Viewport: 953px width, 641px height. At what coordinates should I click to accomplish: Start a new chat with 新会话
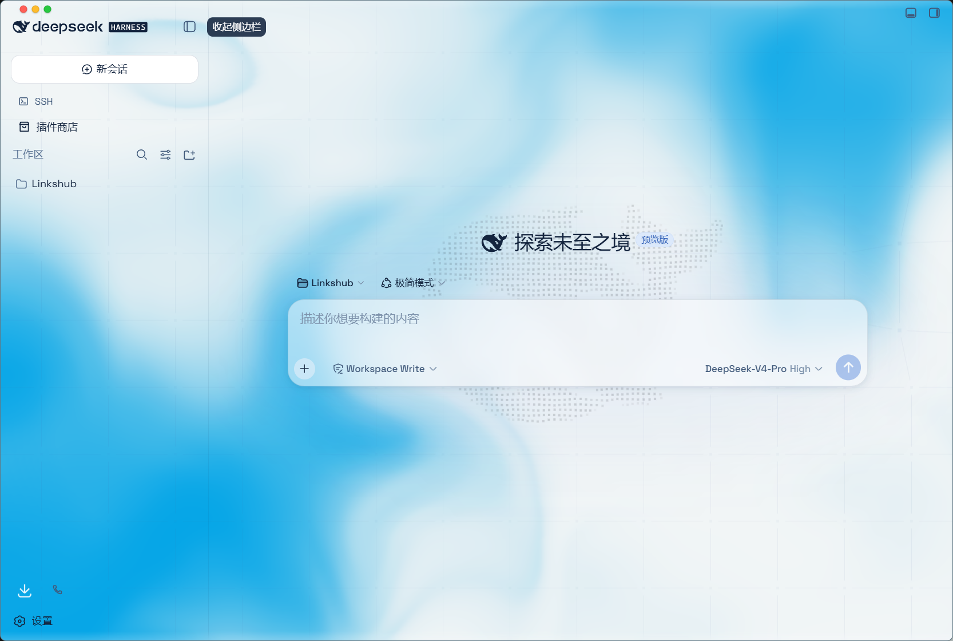105,69
